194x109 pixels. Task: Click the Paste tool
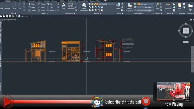[x=179, y=6]
